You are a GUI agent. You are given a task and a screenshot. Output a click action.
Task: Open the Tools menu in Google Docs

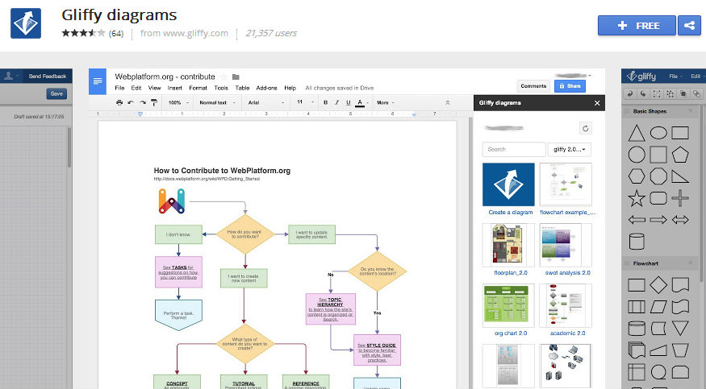pos(221,88)
